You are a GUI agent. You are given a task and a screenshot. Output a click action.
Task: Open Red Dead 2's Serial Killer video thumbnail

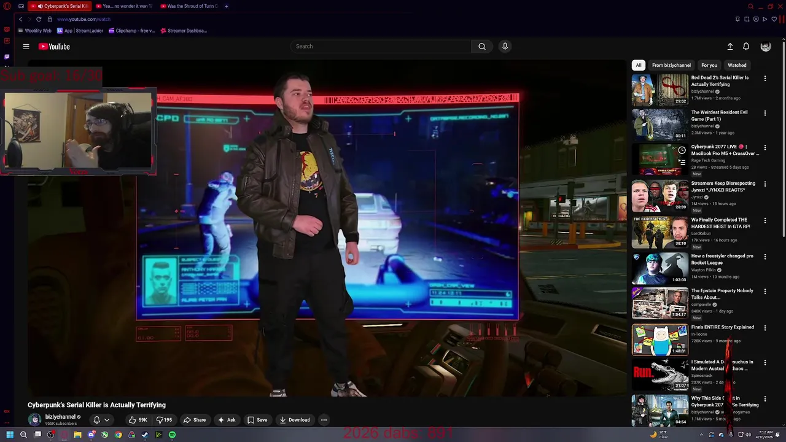click(x=660, y=90)
